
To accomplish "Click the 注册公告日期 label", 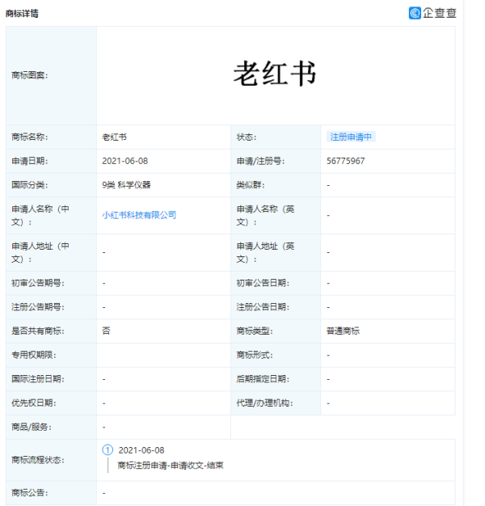I will [x=263, y=307].
